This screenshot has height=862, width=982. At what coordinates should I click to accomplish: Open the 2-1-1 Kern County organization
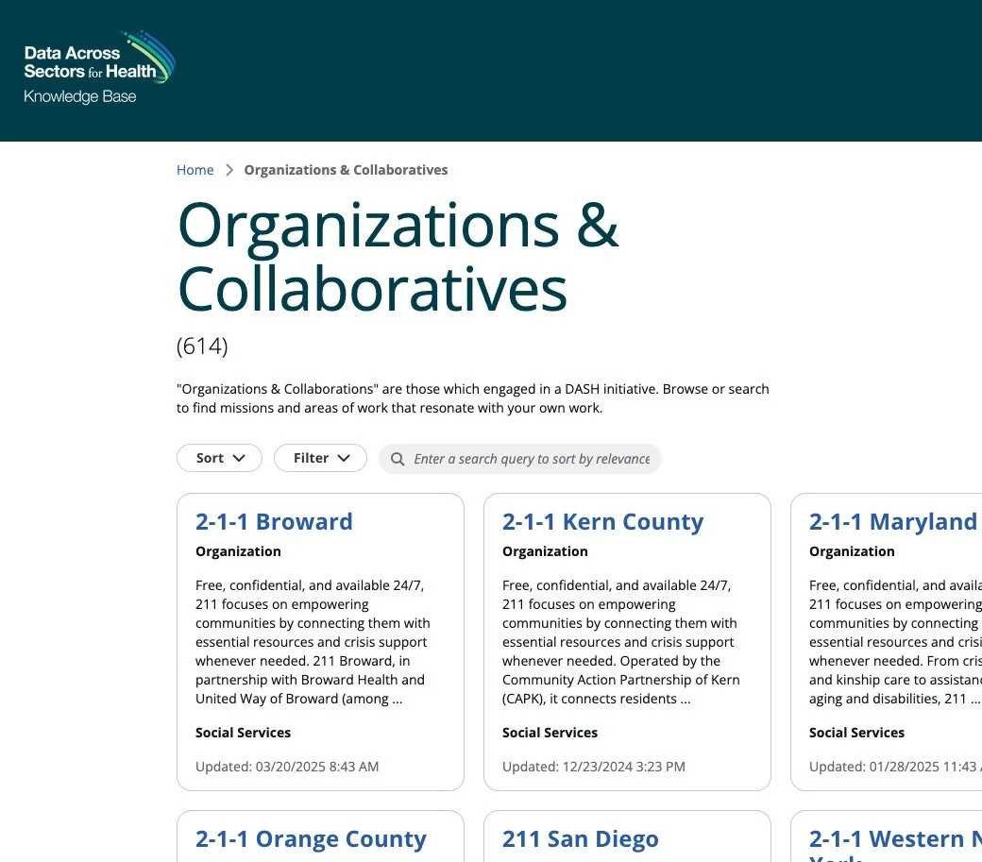(x=602, y=521)
